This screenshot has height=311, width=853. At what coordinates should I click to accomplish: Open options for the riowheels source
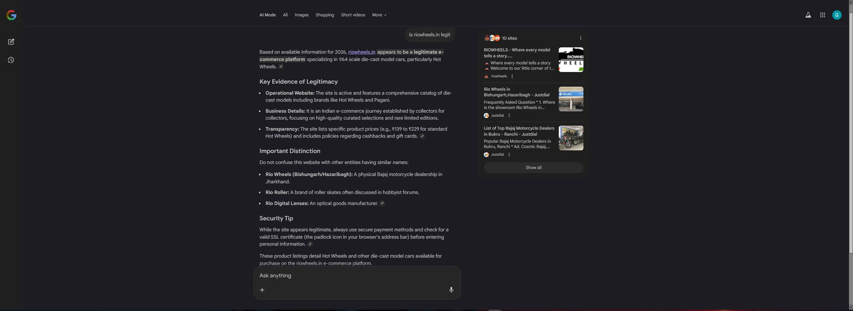pos(512,76)
